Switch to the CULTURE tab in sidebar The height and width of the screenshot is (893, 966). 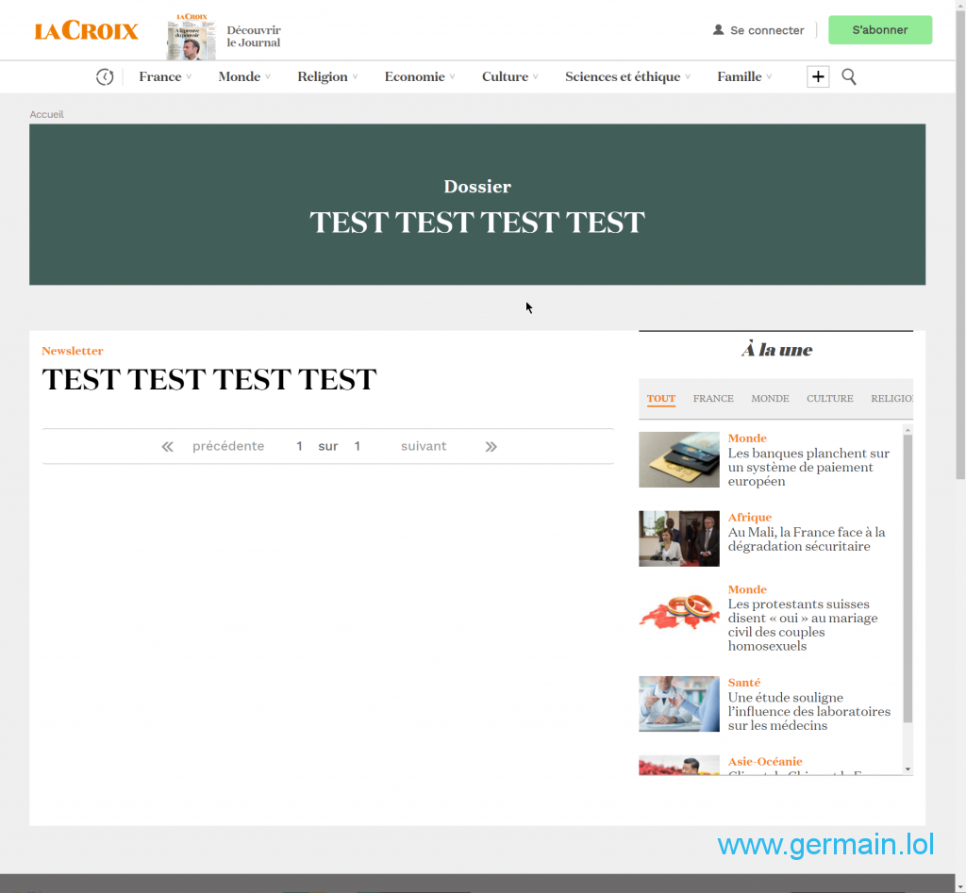(829, 399)
